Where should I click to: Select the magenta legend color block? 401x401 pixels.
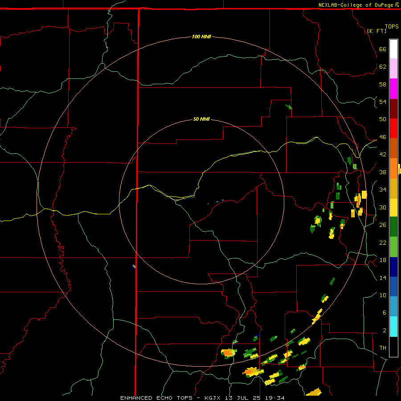pos(393,89)
